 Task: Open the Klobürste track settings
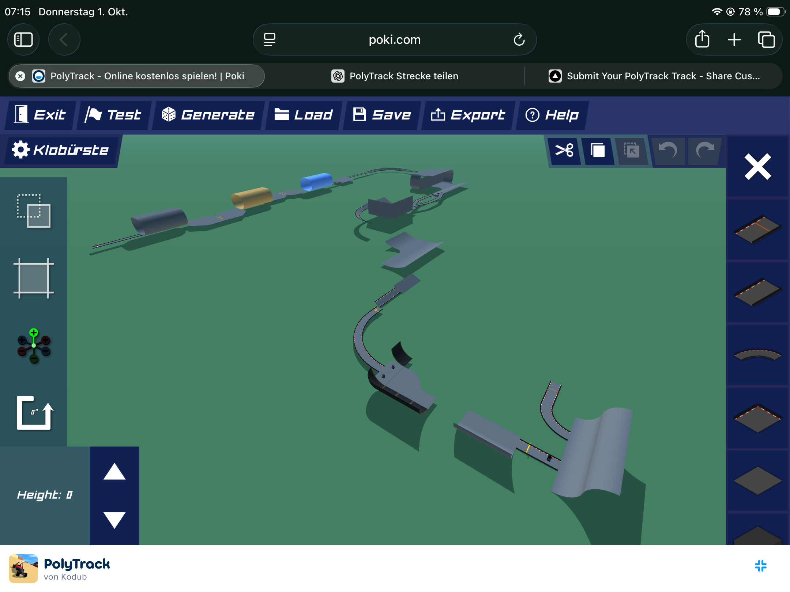click(x=61, y=150)
